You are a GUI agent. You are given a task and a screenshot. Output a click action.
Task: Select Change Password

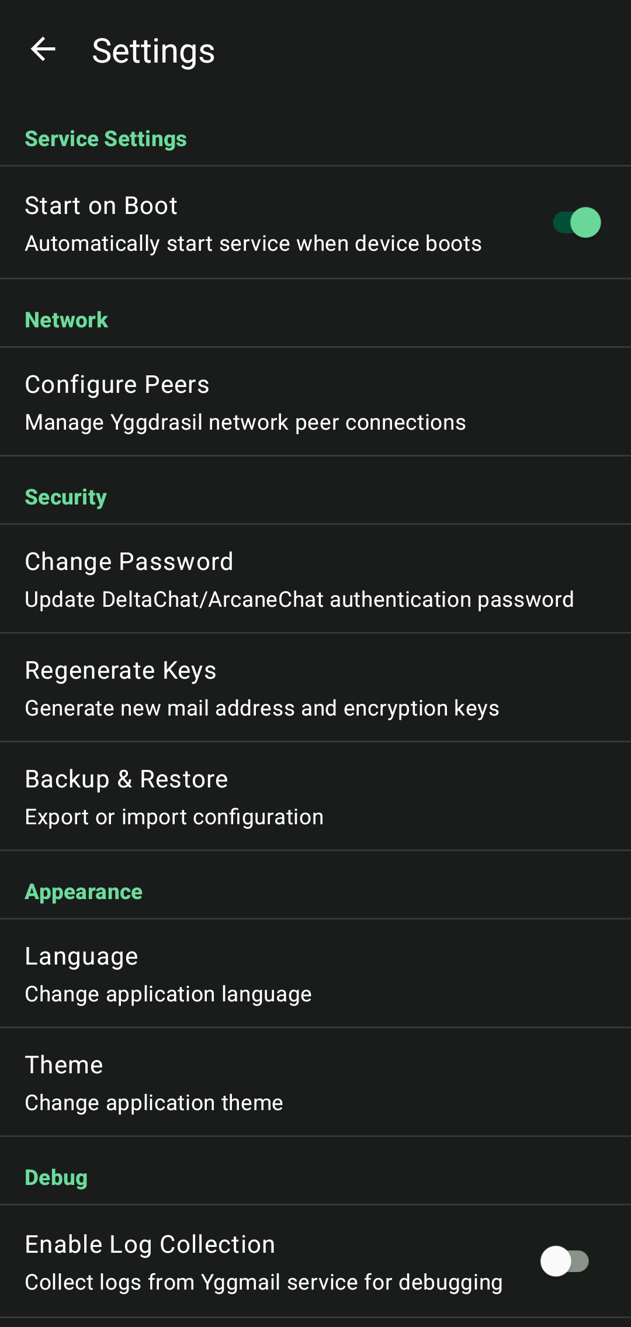point(129,562)
